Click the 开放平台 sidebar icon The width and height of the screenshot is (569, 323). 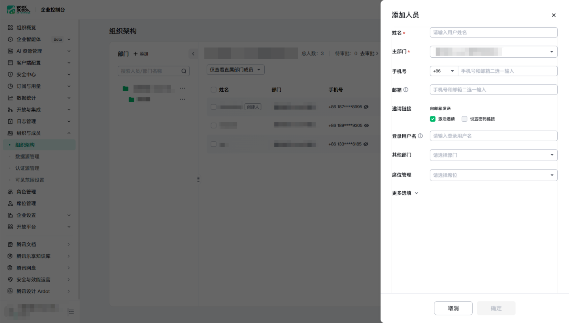[x=10, y=227]
